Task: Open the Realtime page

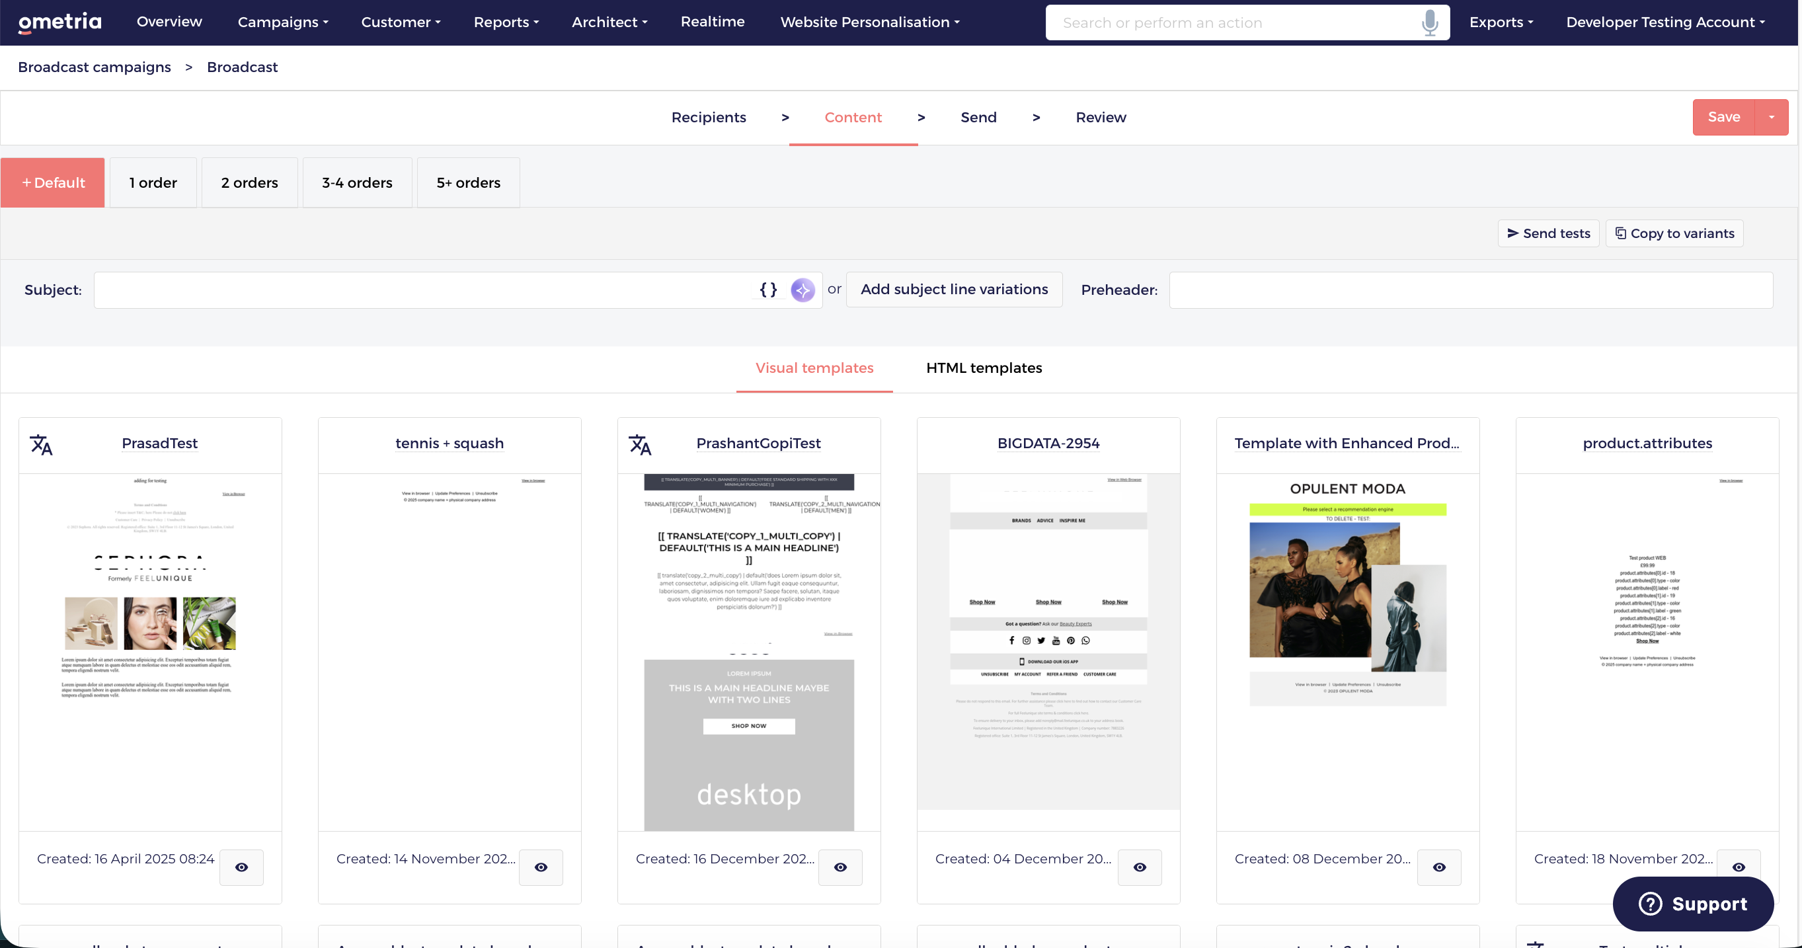Action: (x=713, y=22)
